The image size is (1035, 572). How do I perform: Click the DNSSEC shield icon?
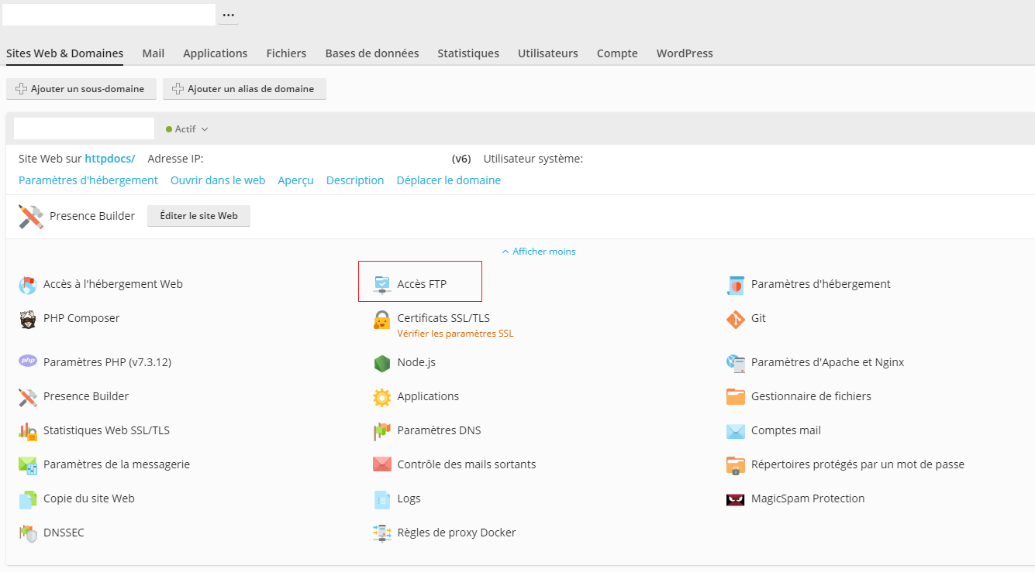coord(28,533)
